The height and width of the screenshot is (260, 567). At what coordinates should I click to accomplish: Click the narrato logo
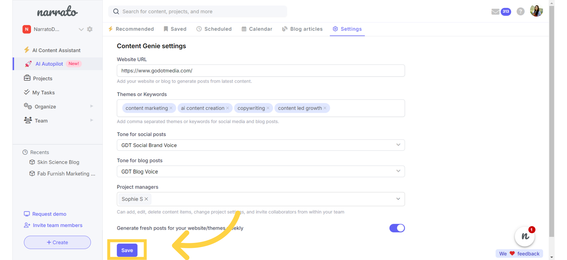click(x=57, y=12)
